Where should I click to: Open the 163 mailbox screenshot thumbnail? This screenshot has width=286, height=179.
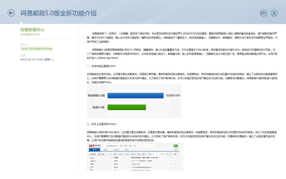pos(135,157)
